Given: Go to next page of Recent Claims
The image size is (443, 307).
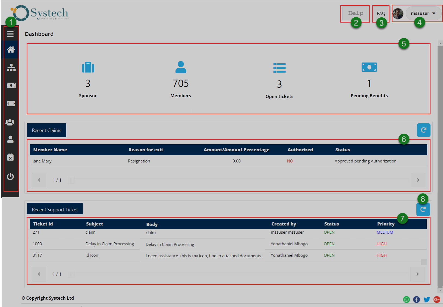Looking at the screenshot, I should (418, 180).
